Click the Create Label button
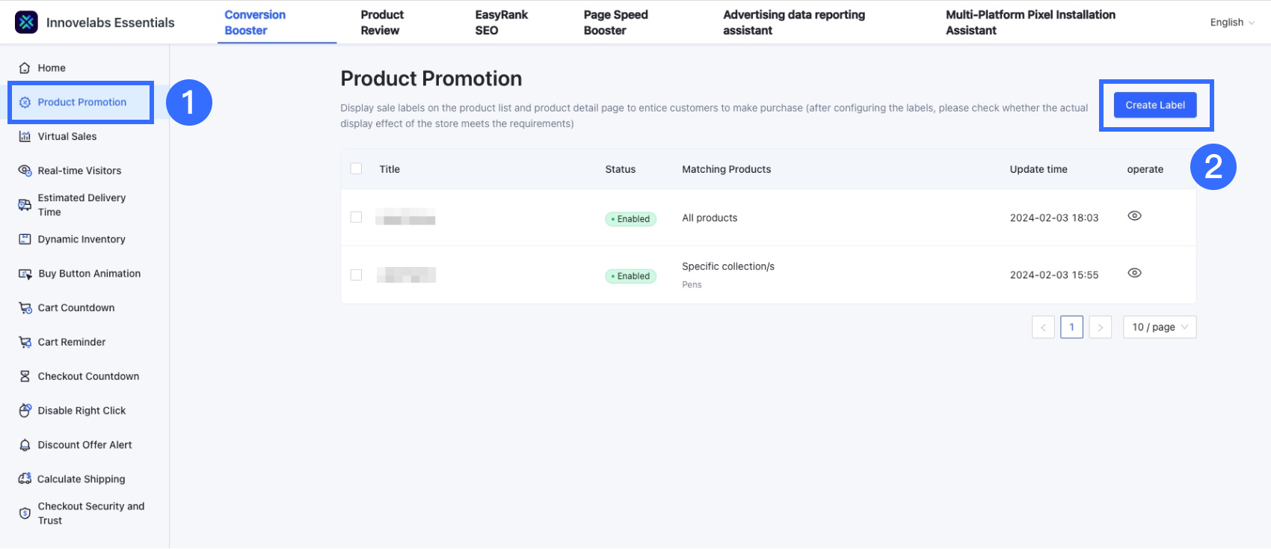This screenshot has height=549, width=1271. pos(1155,105)
